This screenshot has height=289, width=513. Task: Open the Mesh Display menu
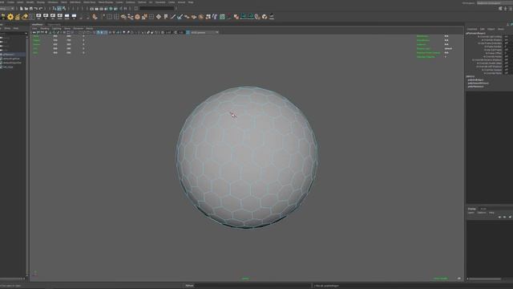[106, 2]
